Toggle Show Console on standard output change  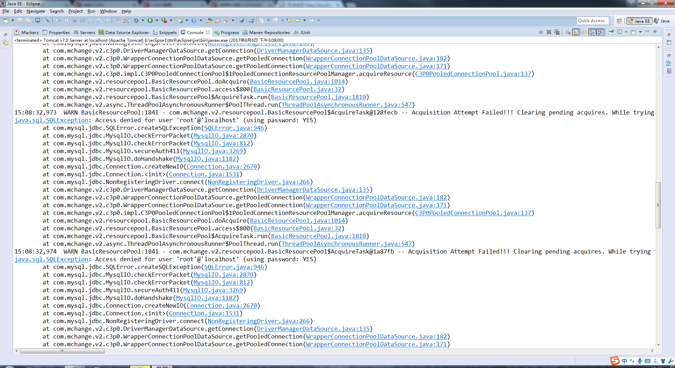[x=592, y=32]
